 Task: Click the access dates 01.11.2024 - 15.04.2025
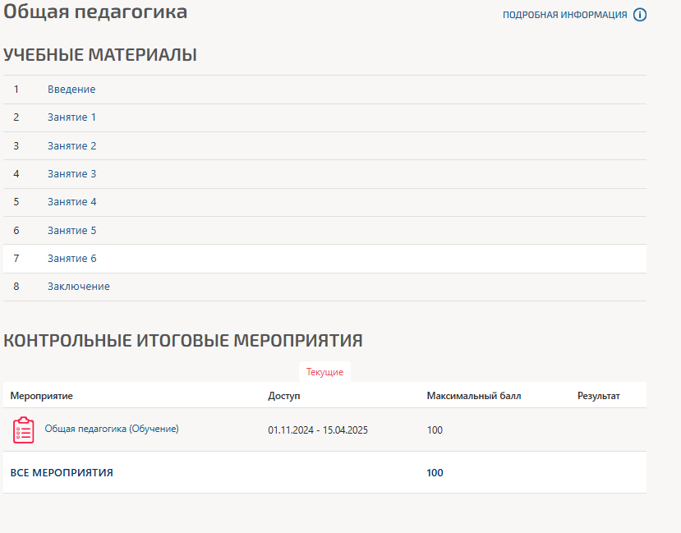(x=318, y=430)
